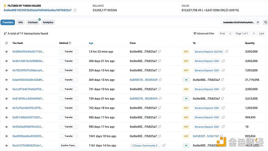
Task: Copy Binance Deposit: 0x219d address
Action: click(x=227, y=51)
